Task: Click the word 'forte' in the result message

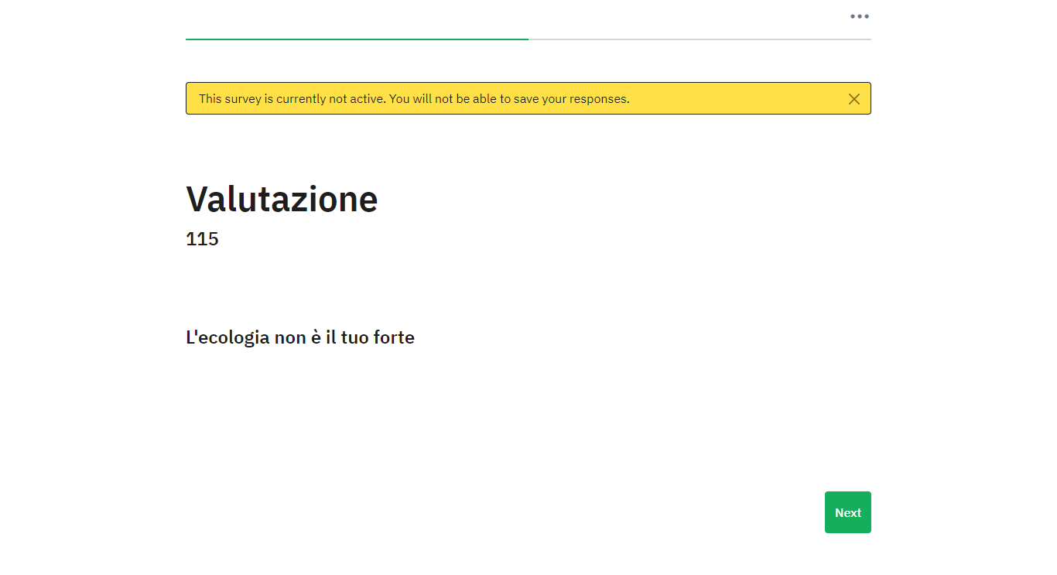Action: pyautogui.click(x=393, y=337)
